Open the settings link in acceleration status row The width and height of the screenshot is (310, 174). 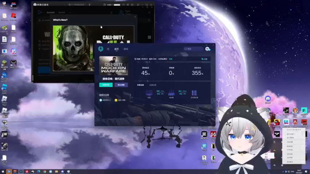(204, 59)
